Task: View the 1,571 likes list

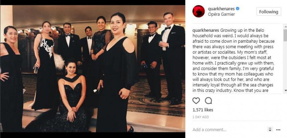Action: click(x=203, y=110)
